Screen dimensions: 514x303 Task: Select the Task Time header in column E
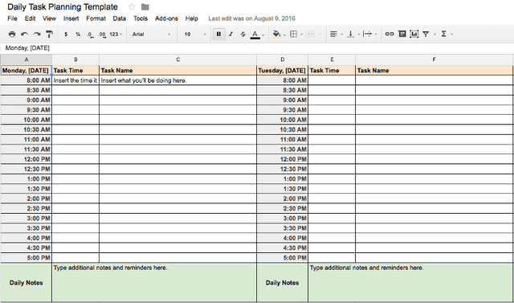[x=332, y=71]
